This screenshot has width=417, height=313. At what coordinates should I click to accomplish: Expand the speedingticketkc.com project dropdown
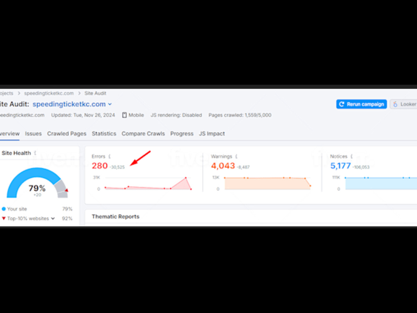click(x=72, y=104)
